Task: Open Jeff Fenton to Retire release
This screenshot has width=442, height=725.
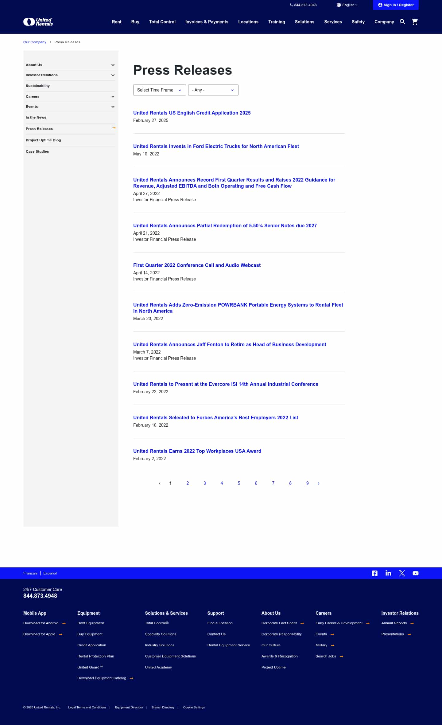Action: point(230,344)
